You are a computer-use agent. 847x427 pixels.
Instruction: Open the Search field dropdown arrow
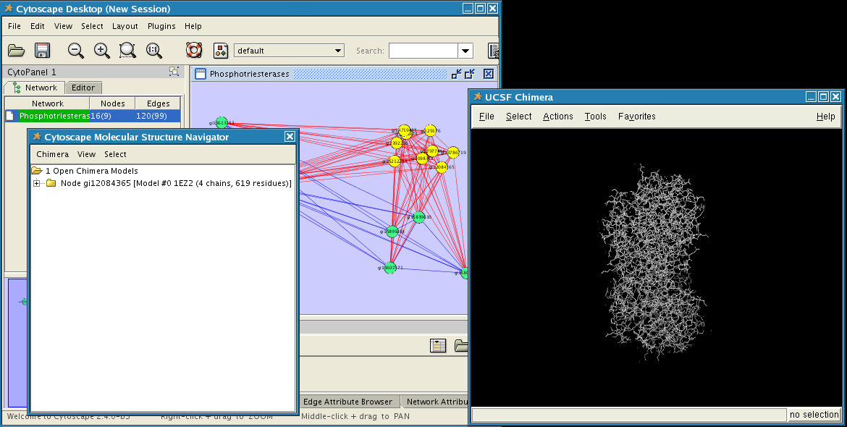coord(465,51)
